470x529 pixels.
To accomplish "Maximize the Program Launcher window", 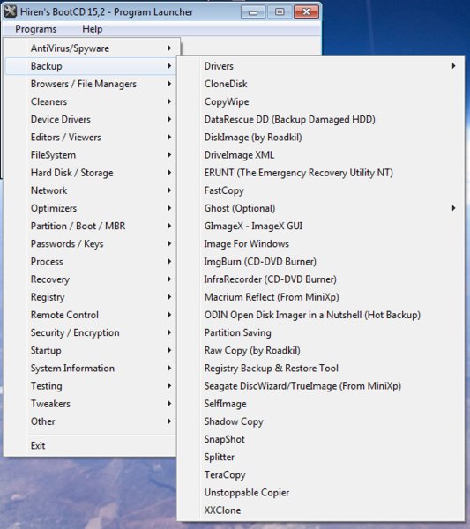I will point(280,11).
